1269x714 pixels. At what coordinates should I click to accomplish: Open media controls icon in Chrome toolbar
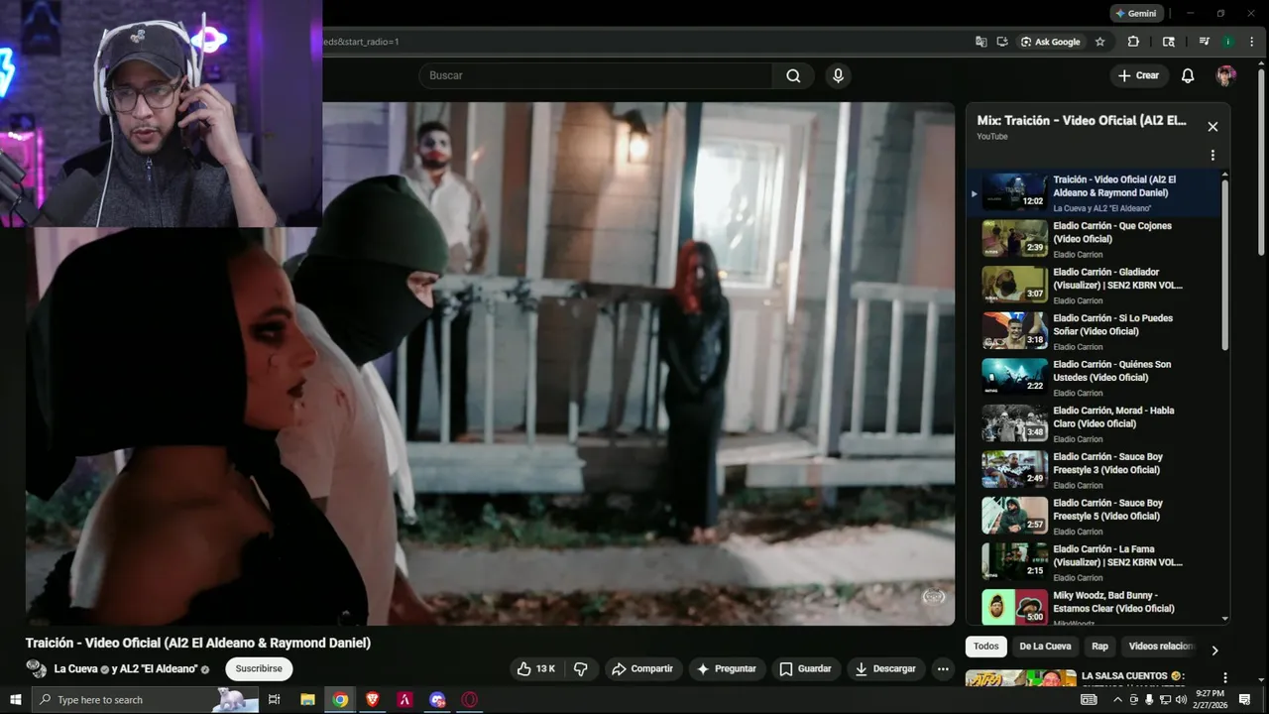[1205, 42]
